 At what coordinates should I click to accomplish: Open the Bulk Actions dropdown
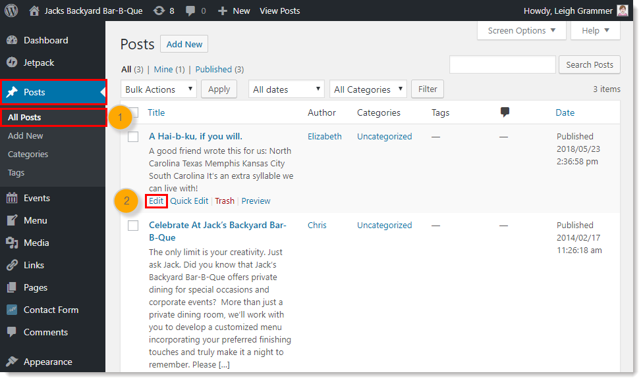(159, 89)
